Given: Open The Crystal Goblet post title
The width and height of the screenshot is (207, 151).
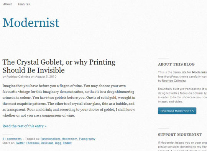Looking at the screenshot, I should pos(59,66).
